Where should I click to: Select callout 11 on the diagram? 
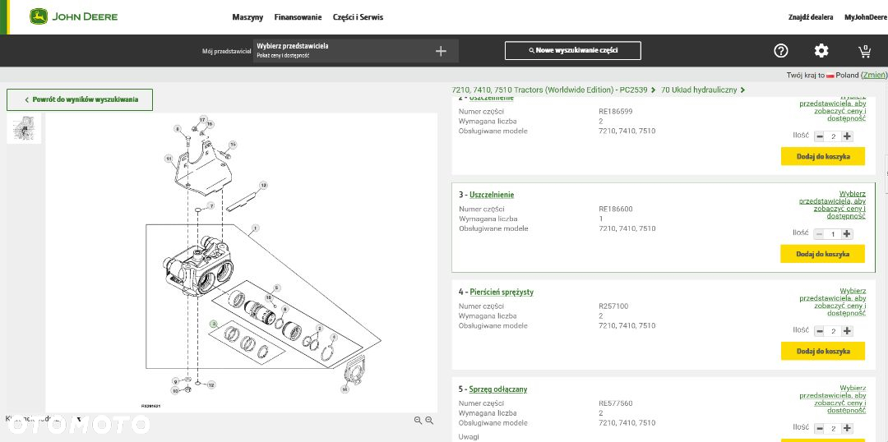coord(169,159)
